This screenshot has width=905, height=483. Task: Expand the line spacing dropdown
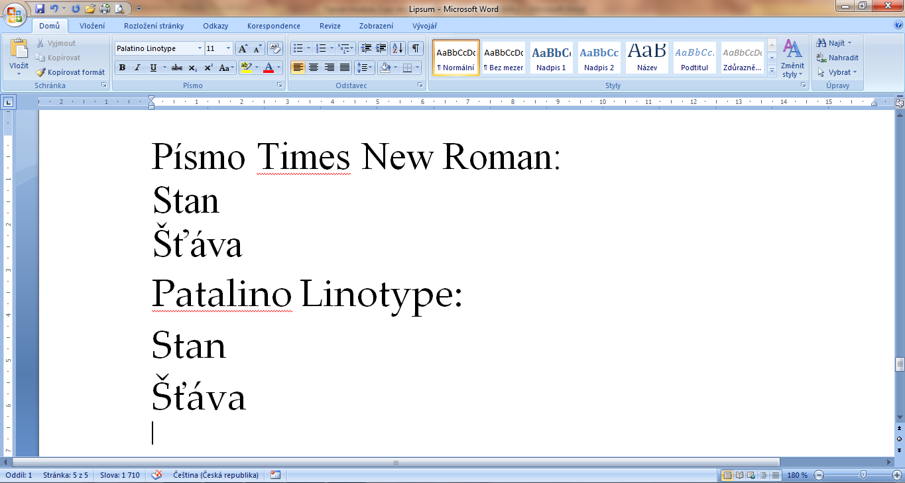pyautogui.click(x=365, y=68)
